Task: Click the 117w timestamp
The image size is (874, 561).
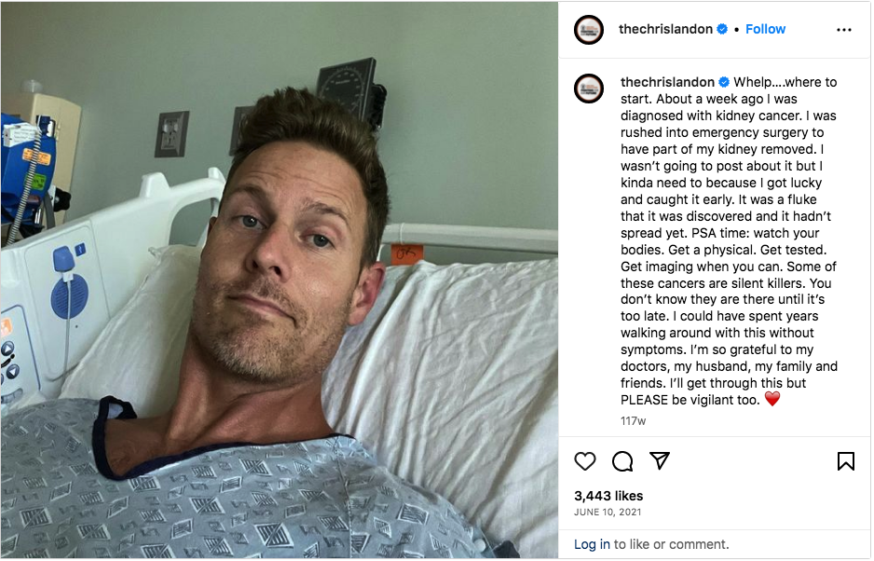Action: (x=634, y=421)
